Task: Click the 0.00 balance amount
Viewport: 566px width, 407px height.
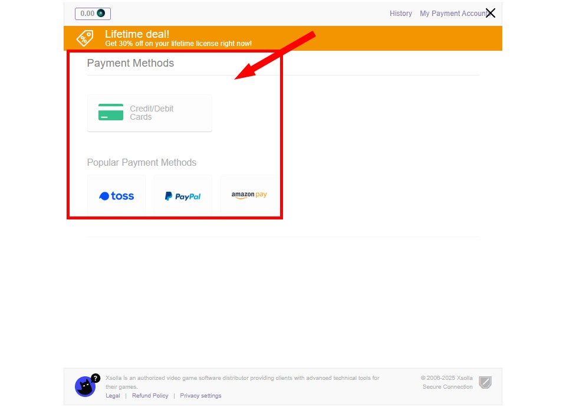Action: pyautogui.click(x=87, y=14)
